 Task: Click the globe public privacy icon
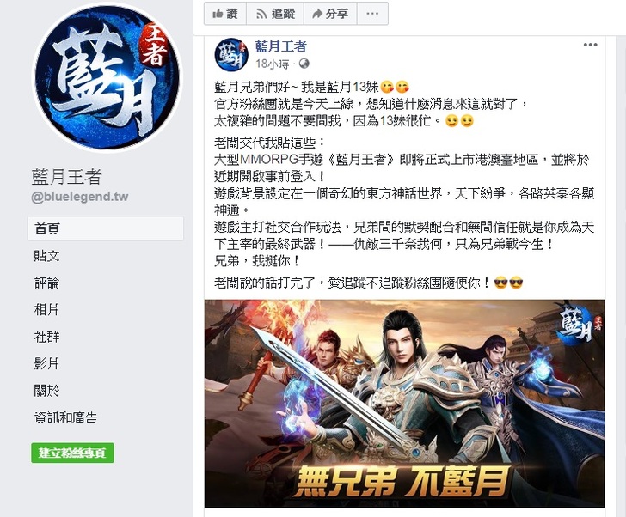(x=304, y=64)
